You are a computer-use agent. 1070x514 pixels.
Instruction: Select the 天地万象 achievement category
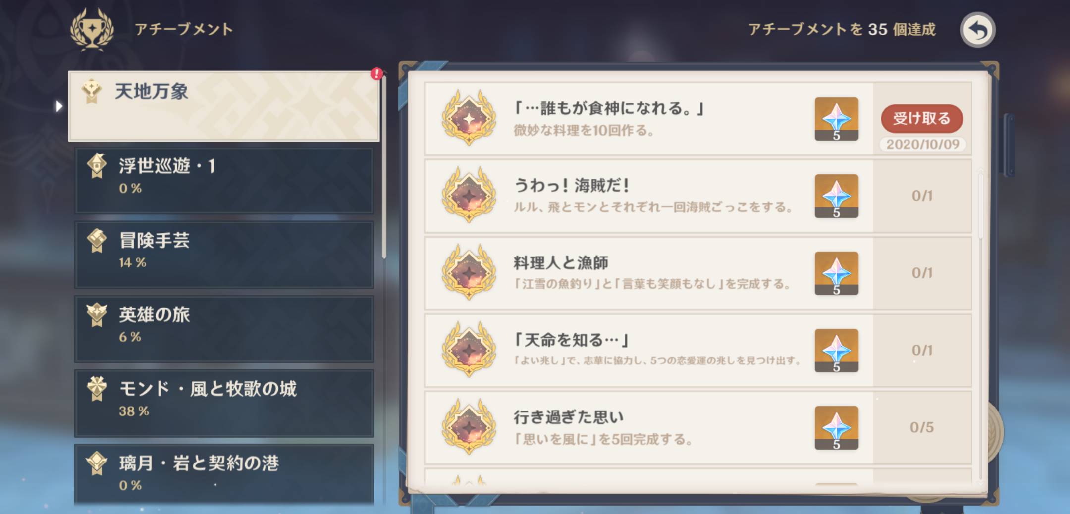click(224, 106)
